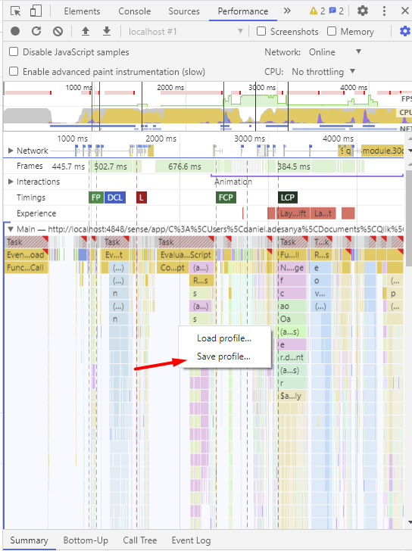Click the Save profile download arrow icon

pos(107,31)
